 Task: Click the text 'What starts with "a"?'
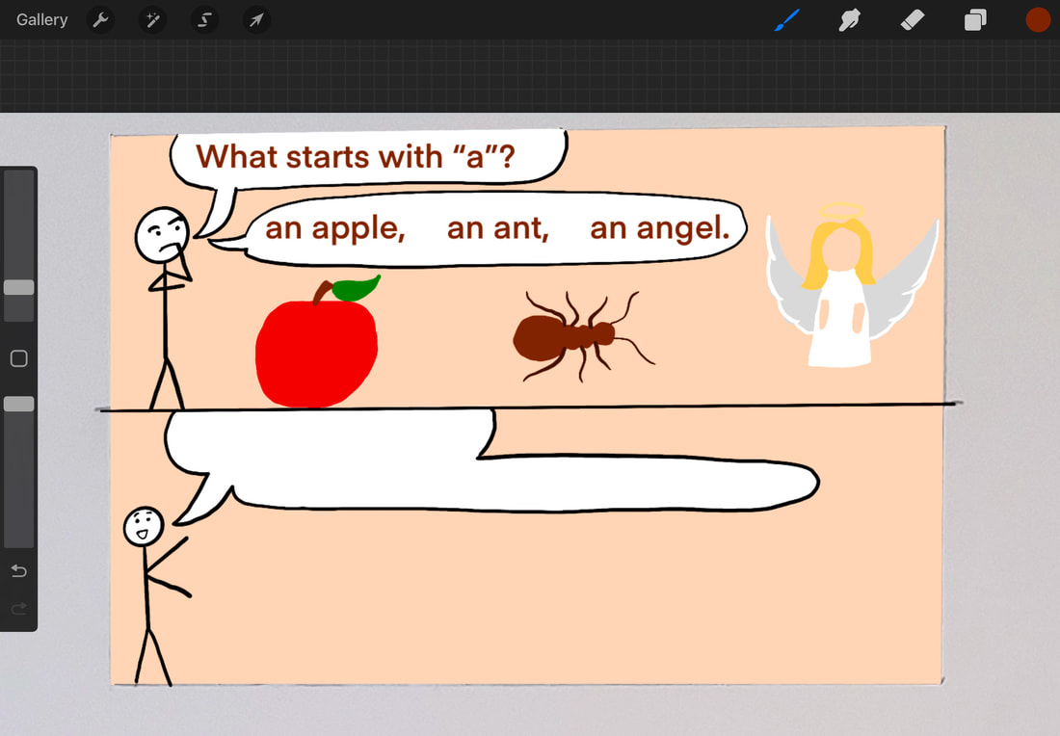tap(356, 157)
